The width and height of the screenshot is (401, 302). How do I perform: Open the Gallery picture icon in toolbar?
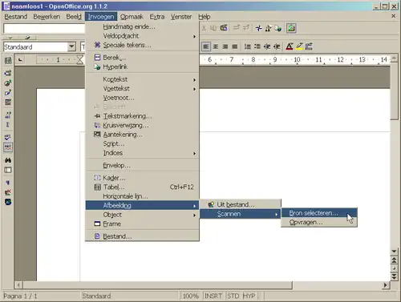pos(291,28)
